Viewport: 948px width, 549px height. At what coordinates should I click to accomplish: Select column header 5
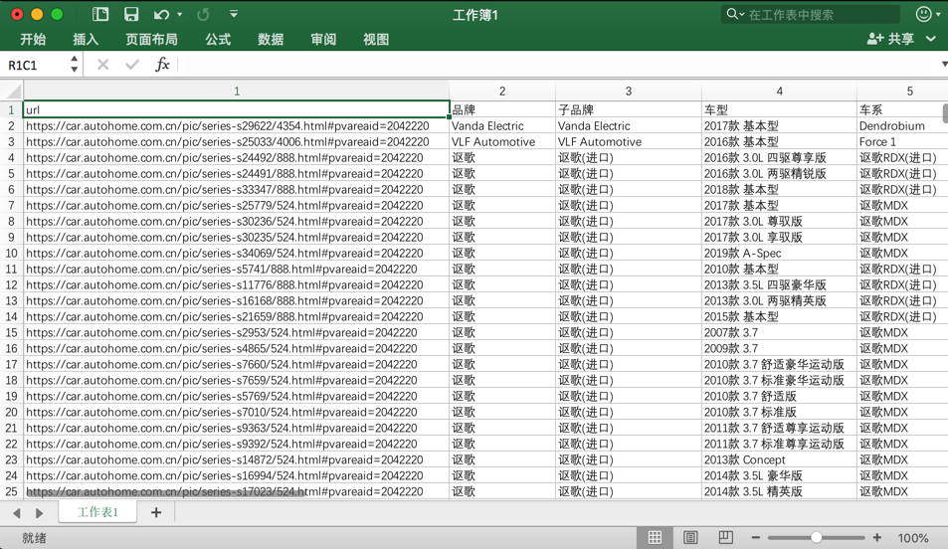(x=902, y=91)
